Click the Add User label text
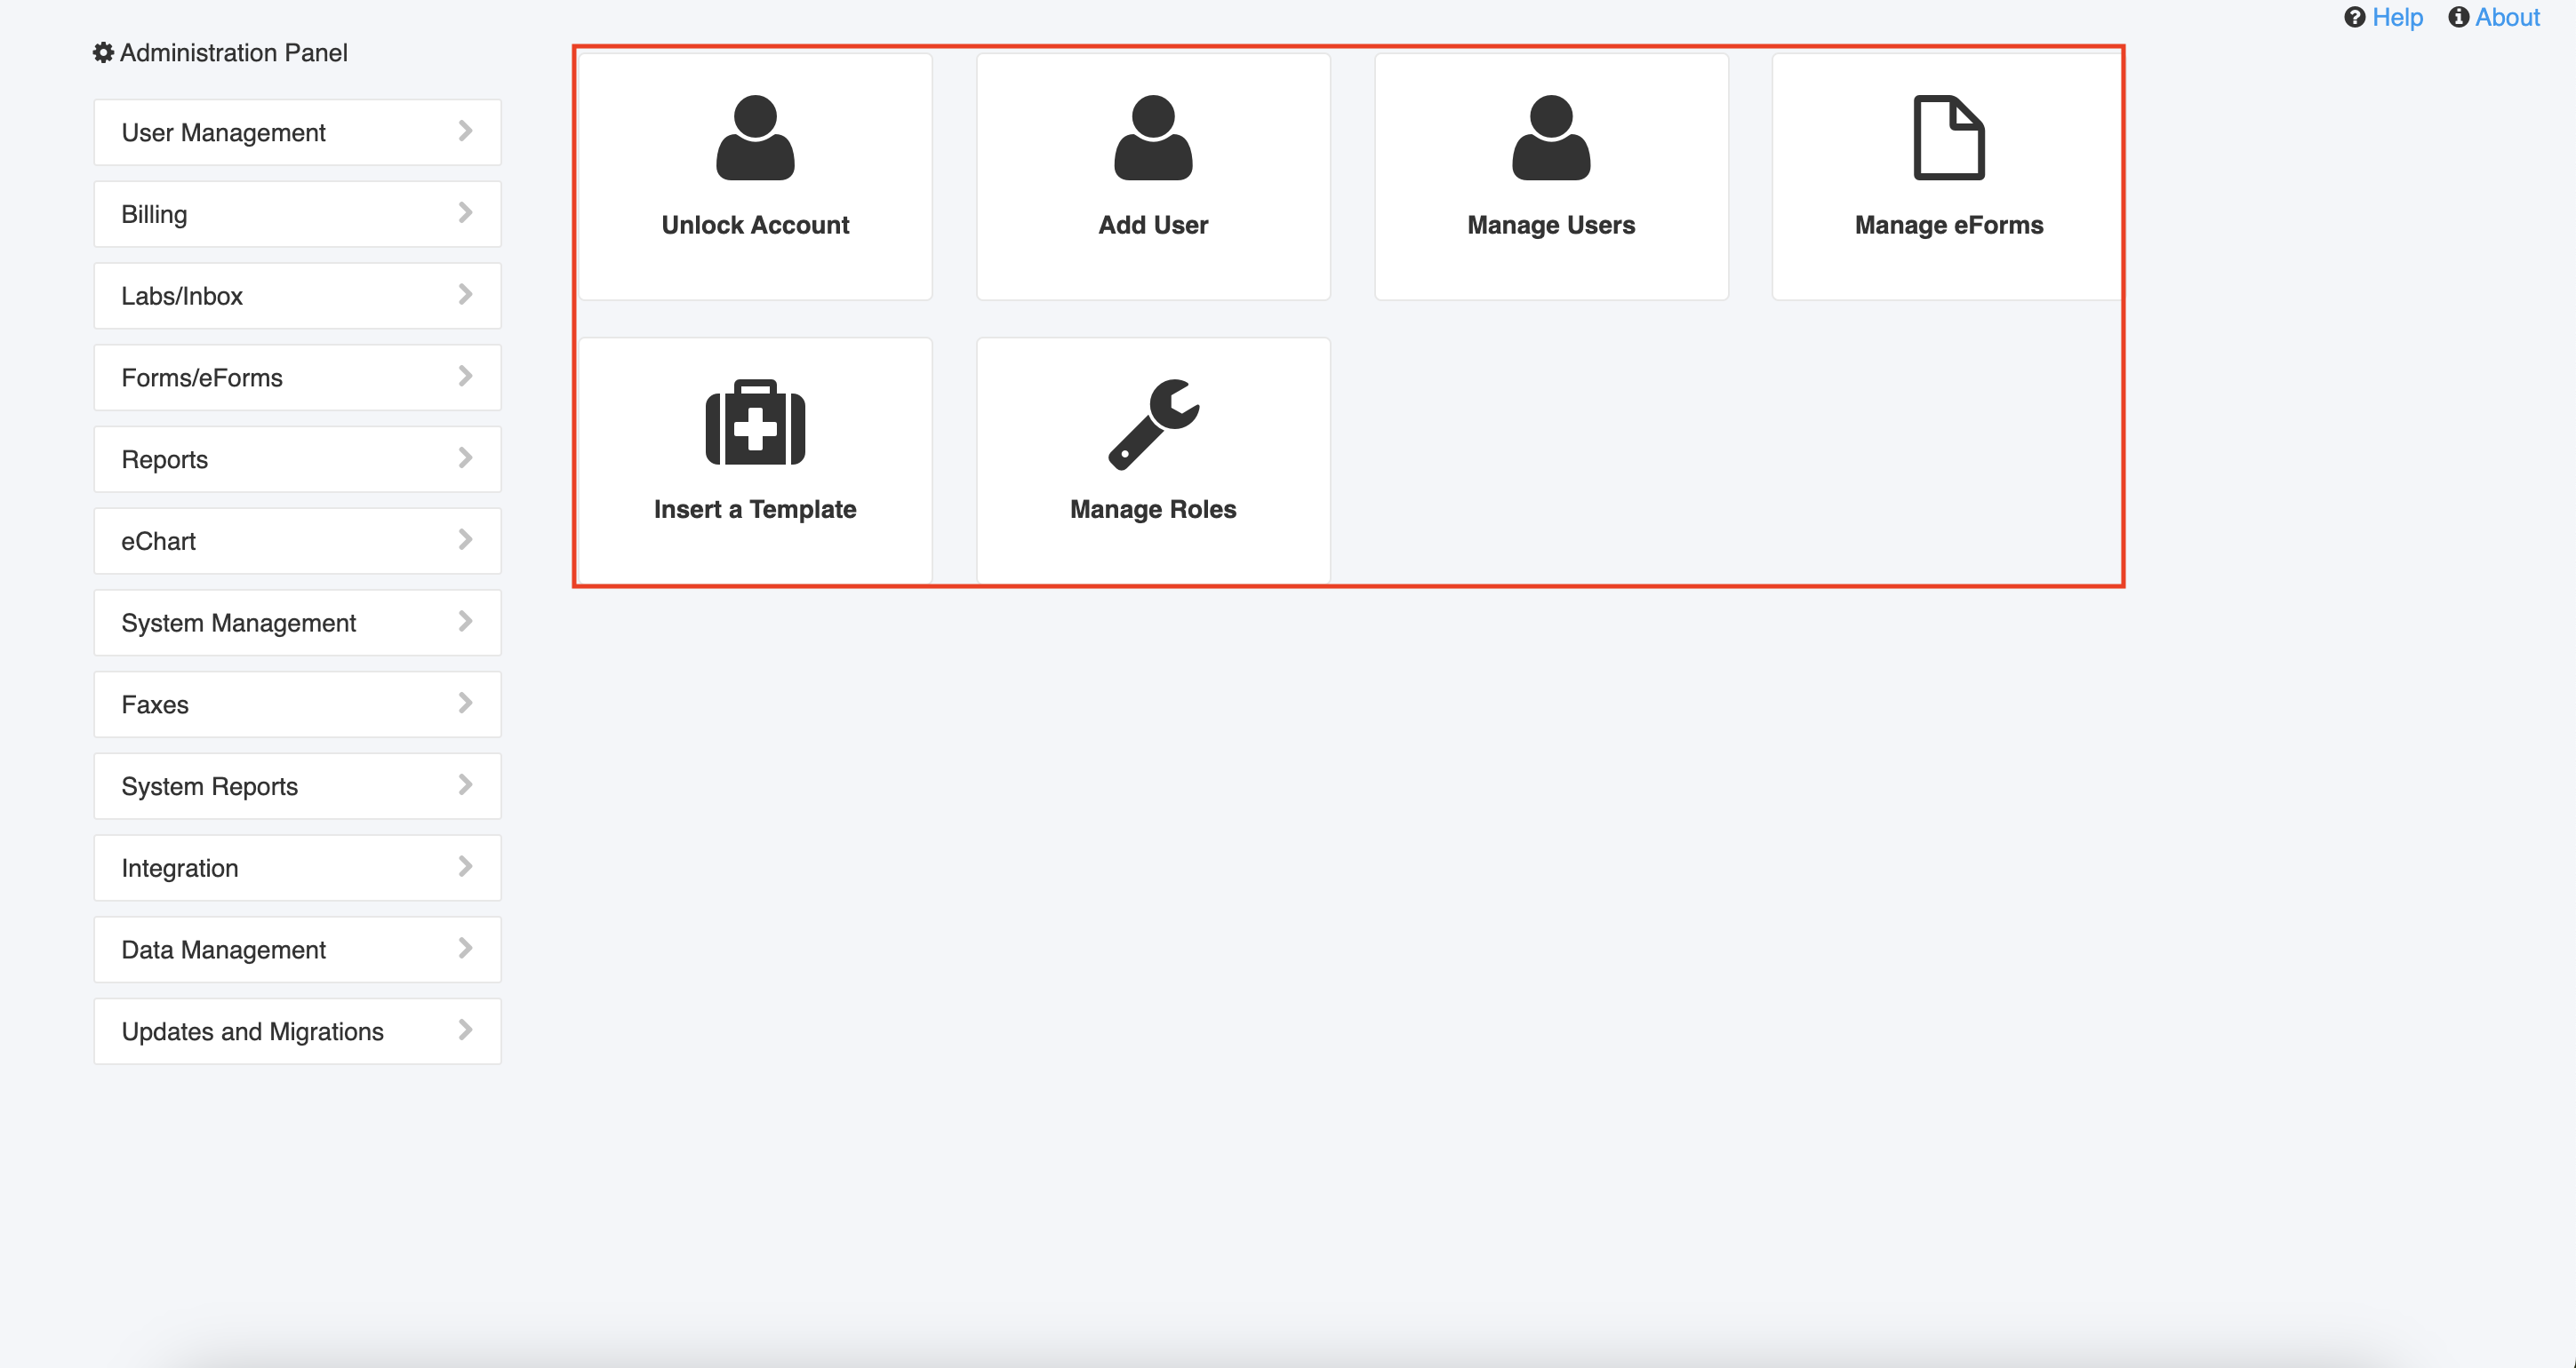Viewport: 2576px width, 1368px height. click(x=1153, y=225)
